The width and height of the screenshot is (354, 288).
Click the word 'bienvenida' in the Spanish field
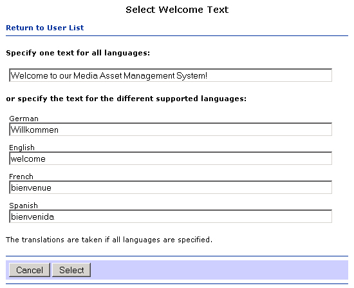(33, 216)
